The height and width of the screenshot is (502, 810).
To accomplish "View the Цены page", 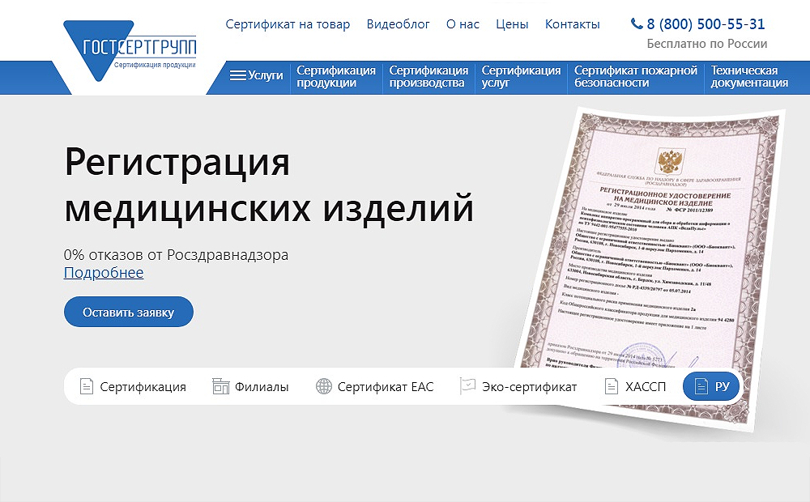I will click(x=512, y=24).
